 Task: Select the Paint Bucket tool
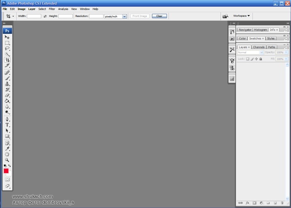[x=7, y=101]
